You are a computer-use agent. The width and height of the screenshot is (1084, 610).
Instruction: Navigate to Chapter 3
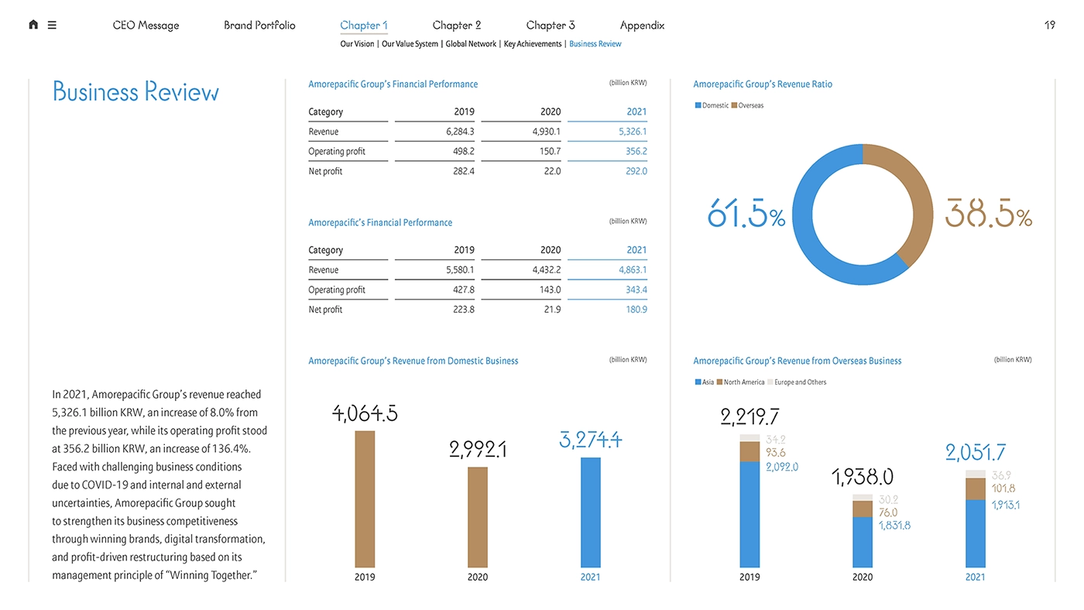click(x=551, y=26)
